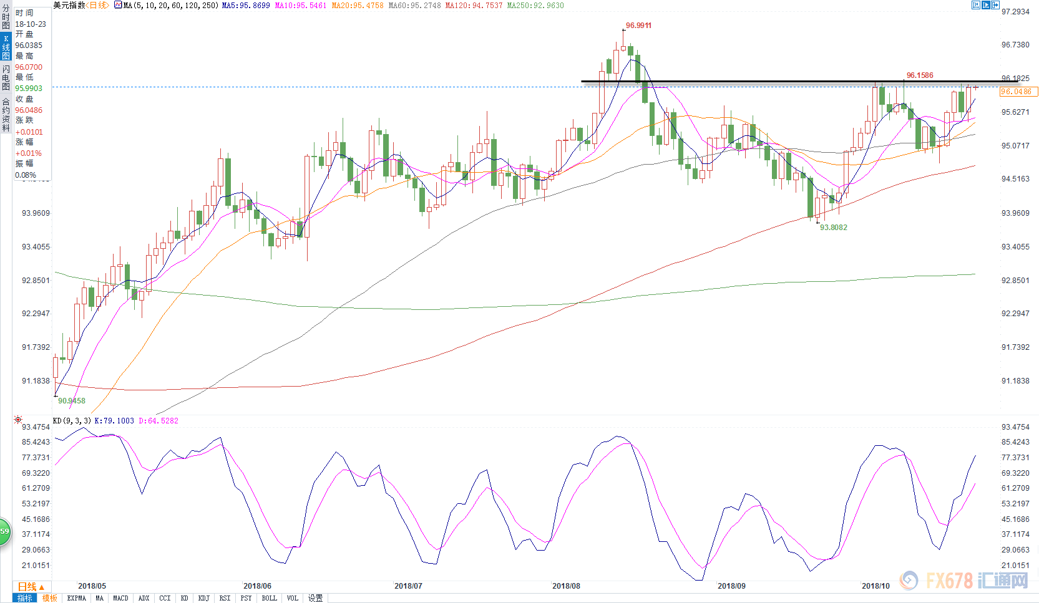Image resolution: width=1039 pixels, height=603 pixels.
Task: Click the 2018/09 date axis label
Action: pyautogui.click(x=731, y=586)
